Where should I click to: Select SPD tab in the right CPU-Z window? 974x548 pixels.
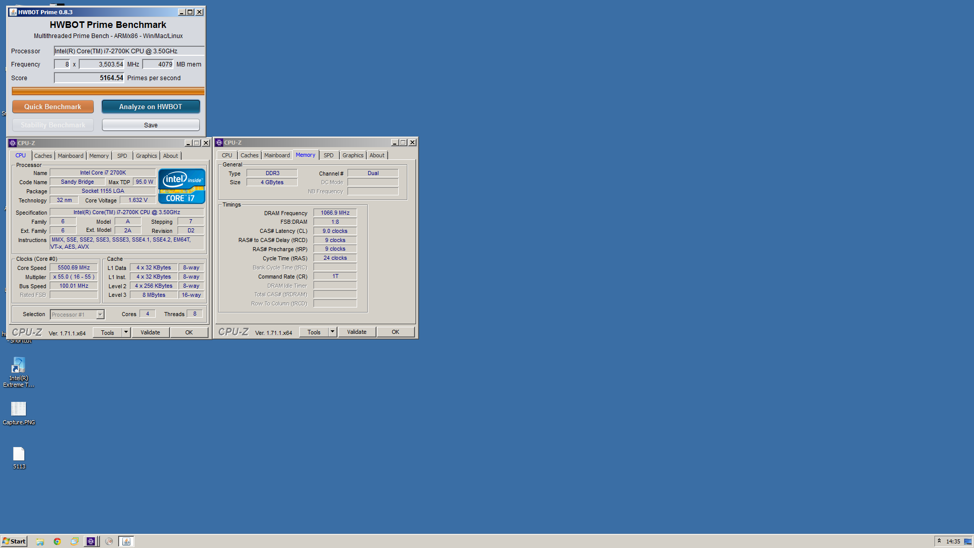(x=329, y=155)
